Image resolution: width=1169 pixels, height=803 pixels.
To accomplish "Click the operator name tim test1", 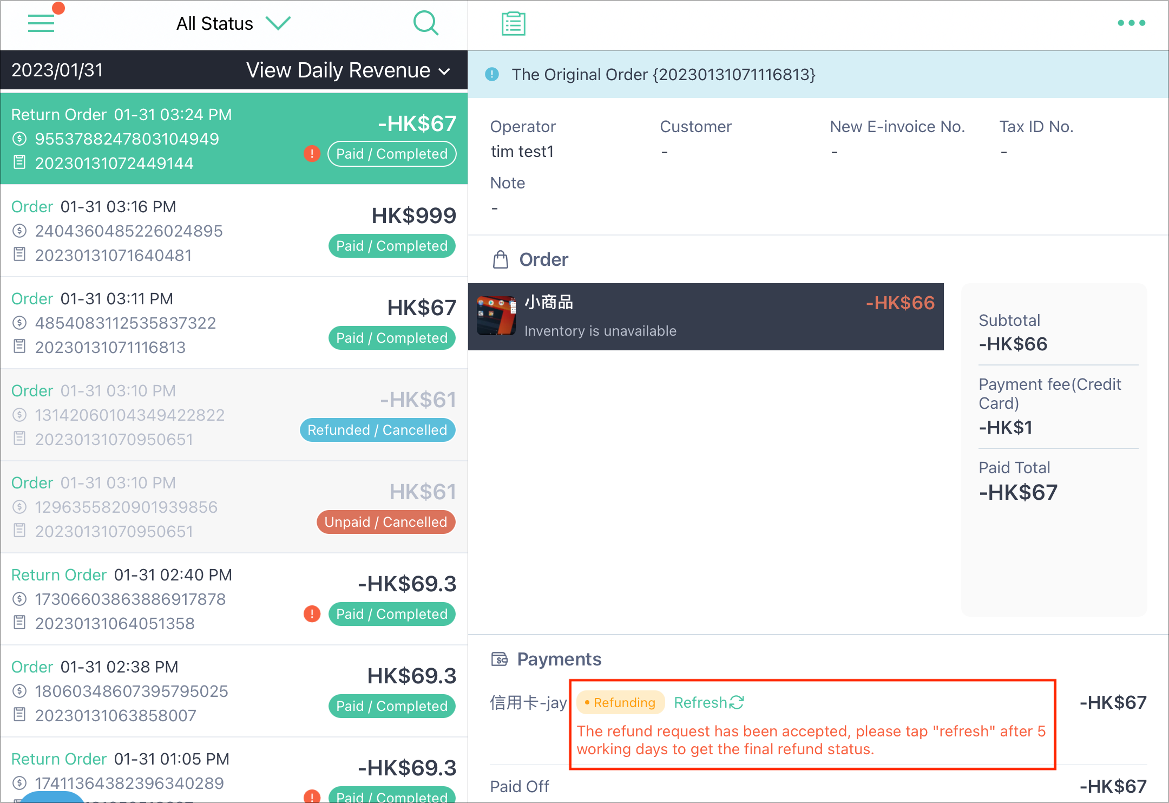I will [522, 152].
